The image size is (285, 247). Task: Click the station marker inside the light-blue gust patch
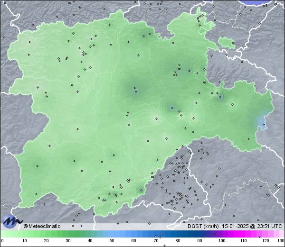click(x=264, y=124)
